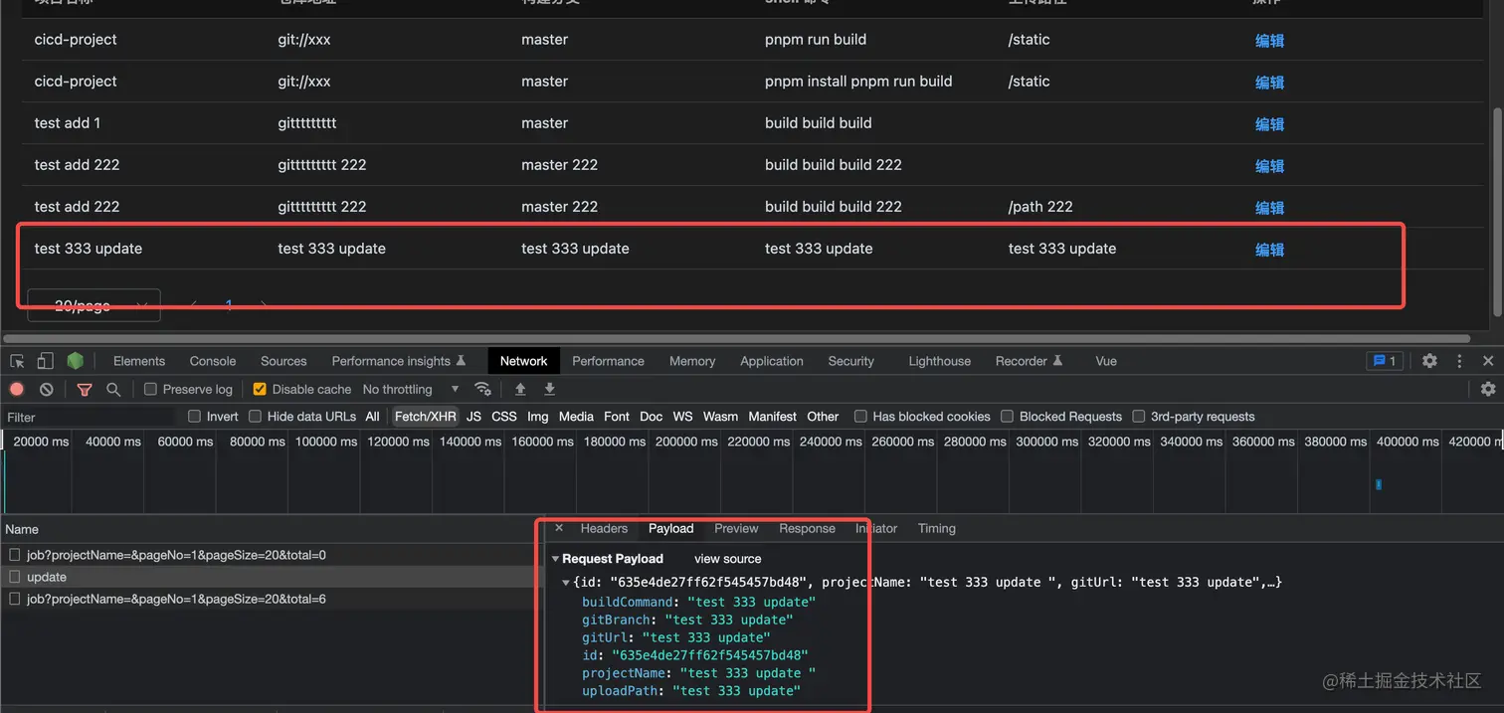Check Hide data URLs
The height and width of the screenshot is (713, 1504).
[255, 417]
